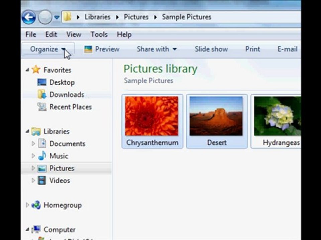Screen dimensions: 321x240
Task: Click the Favorites star icon
Action: 36,69
